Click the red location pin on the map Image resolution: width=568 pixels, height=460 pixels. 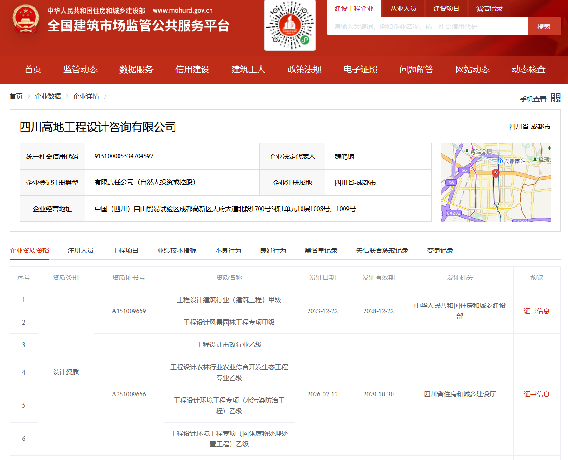(x=496, y=173)
